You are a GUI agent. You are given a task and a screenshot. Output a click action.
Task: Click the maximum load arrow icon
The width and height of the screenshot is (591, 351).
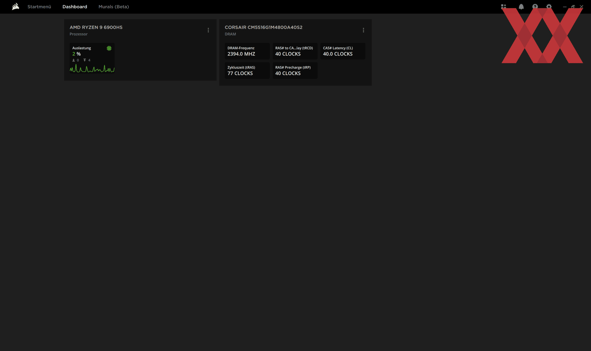[x=85, y=60]
